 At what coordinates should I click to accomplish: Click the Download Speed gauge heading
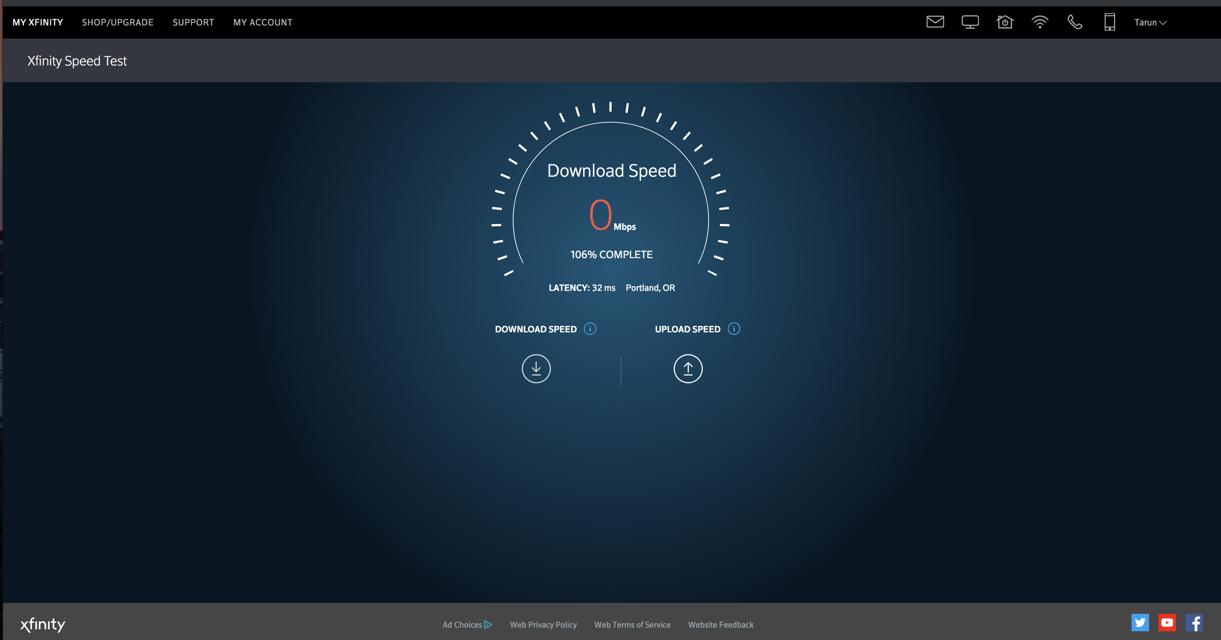(612, 171)
